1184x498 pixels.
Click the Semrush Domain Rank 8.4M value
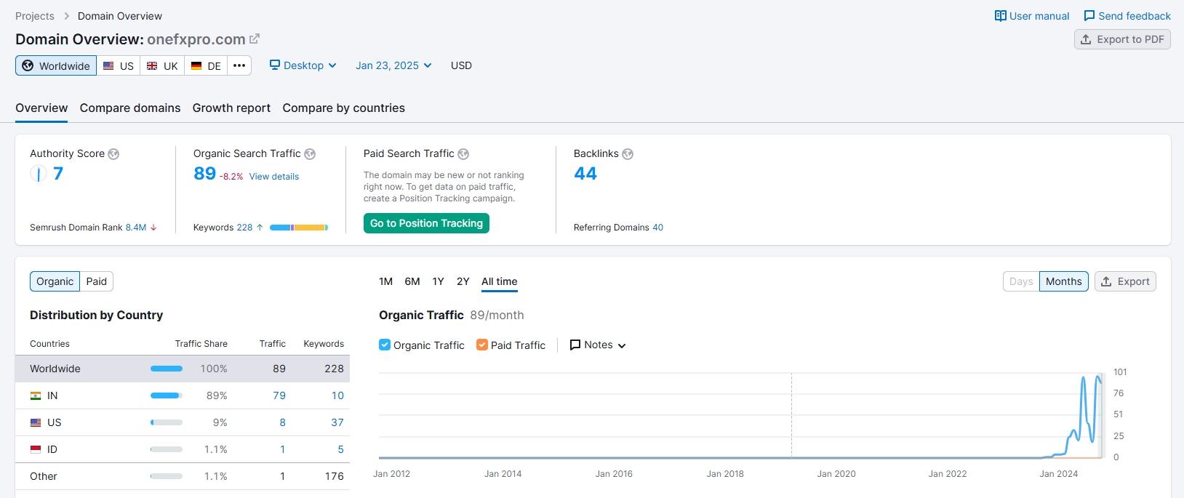(x=136, y=228)
